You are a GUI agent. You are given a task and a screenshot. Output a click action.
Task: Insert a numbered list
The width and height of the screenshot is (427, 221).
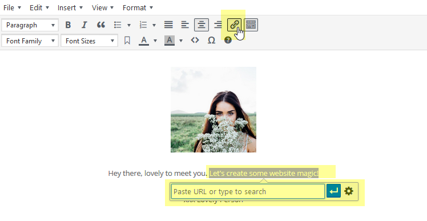coord(143,25)
